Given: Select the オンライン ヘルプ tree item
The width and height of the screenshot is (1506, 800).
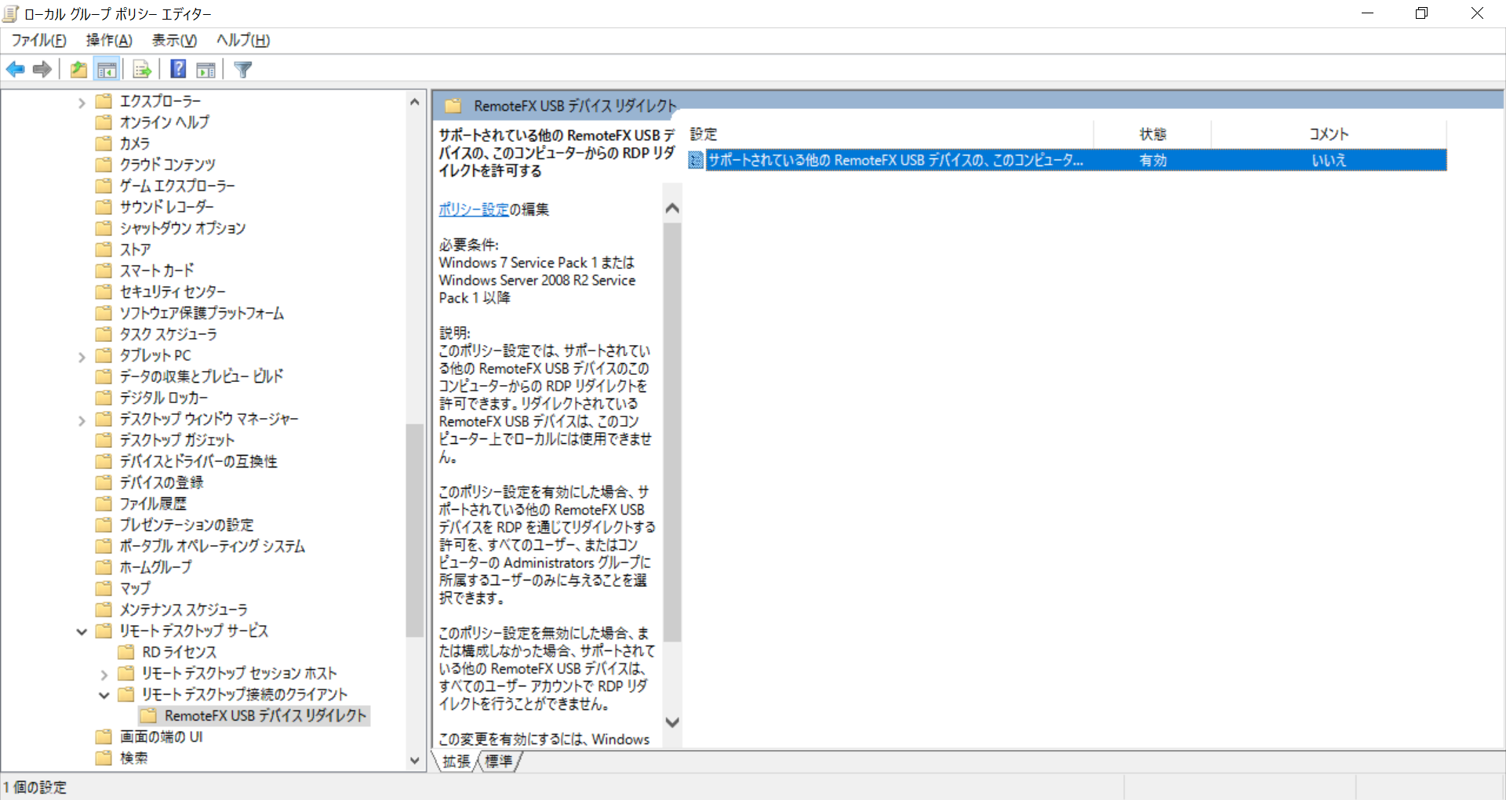Looking at the screenshot, I should (165, 122).
